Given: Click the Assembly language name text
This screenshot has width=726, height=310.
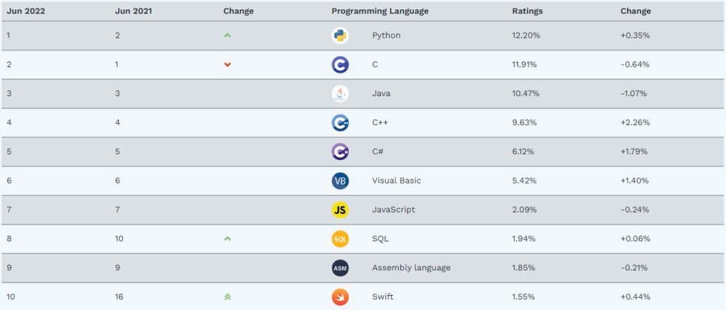Looking at the screenshot, I should [411, 268].
